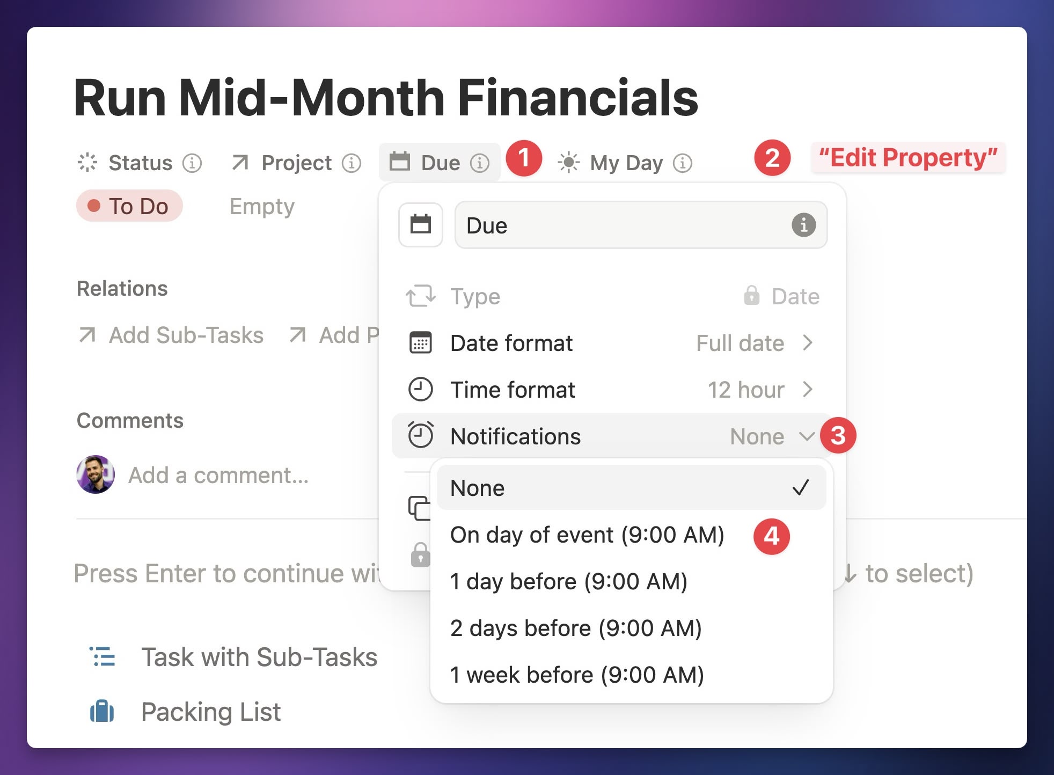Click the Due property header

click(440, 162)
